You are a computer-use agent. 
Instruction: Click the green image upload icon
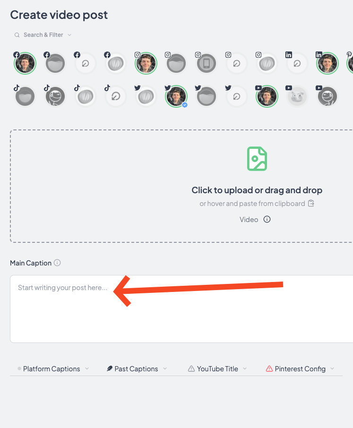(x=257, y=159)
